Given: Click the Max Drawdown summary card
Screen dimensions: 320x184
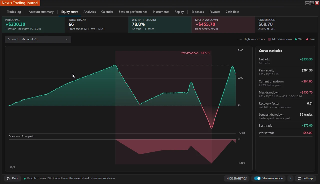Looking at the screenshot, I should (x=223, y=25).
